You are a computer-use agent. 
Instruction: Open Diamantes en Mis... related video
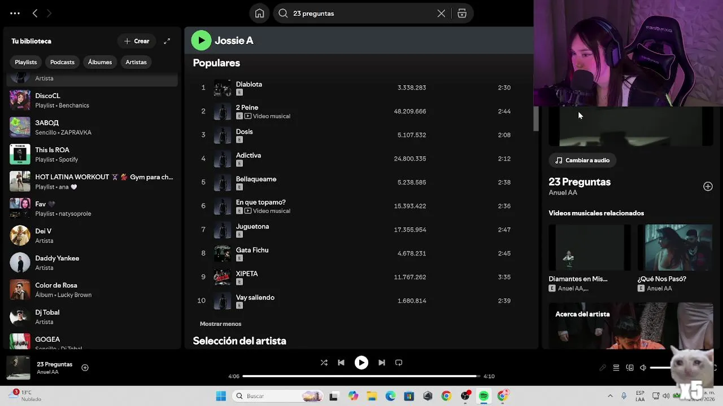pyautogui.click(x=590, y=258)
